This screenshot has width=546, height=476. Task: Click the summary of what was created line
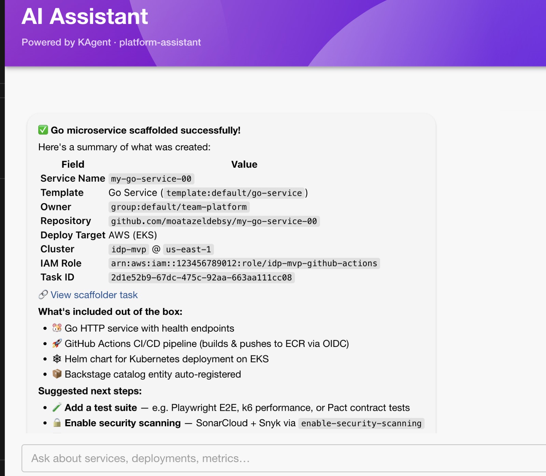[124, 147]
